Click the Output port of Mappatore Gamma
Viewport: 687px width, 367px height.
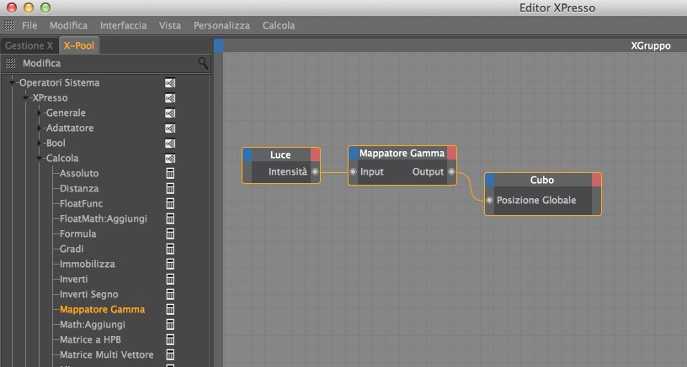[x=451, y=171]
